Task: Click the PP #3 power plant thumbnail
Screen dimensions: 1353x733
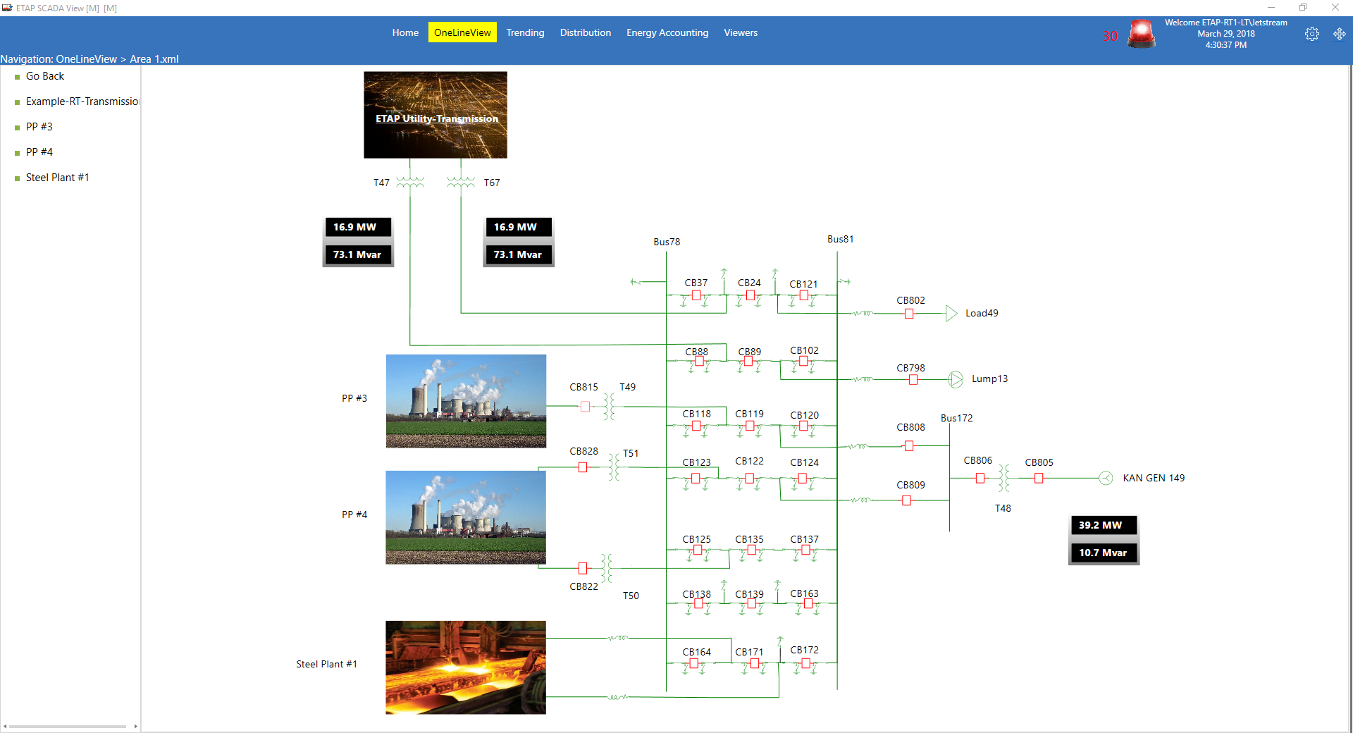Action: (x=466, y=401)
